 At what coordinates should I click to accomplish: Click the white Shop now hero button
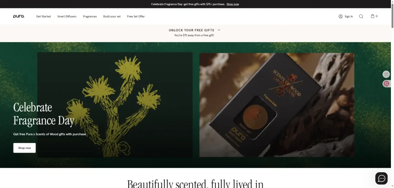pos(24,148)
